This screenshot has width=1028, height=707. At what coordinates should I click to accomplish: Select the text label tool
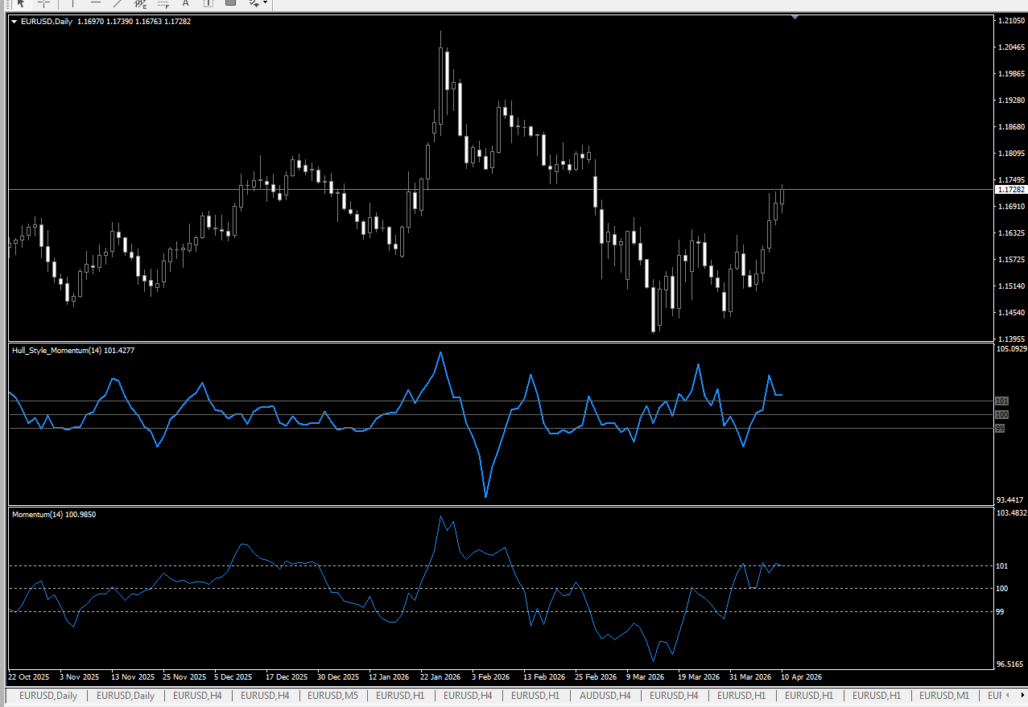tap(208, 3)
